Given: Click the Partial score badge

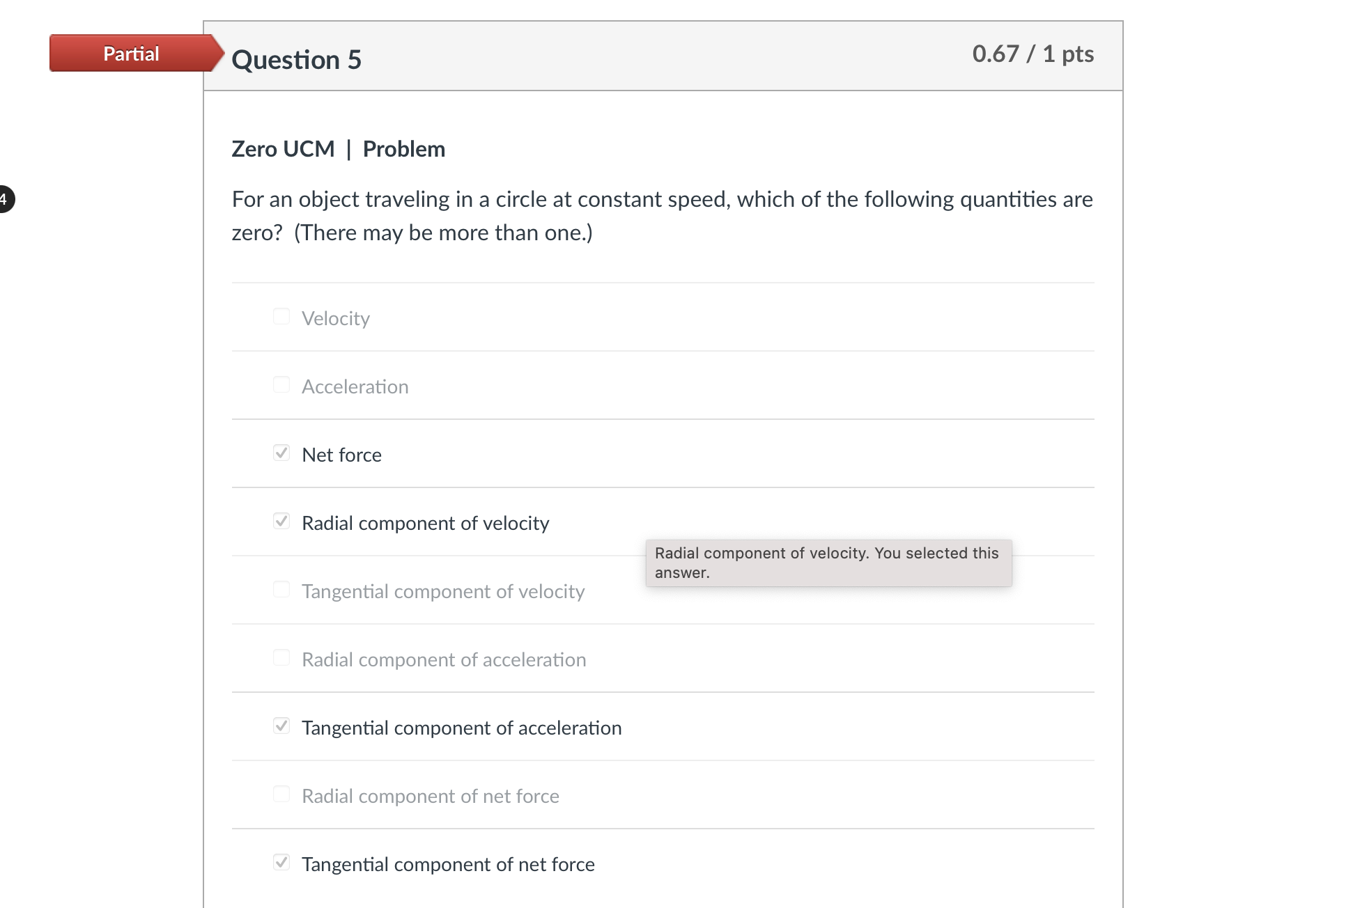Looking at the screenshot, I should tap(130, 54).
